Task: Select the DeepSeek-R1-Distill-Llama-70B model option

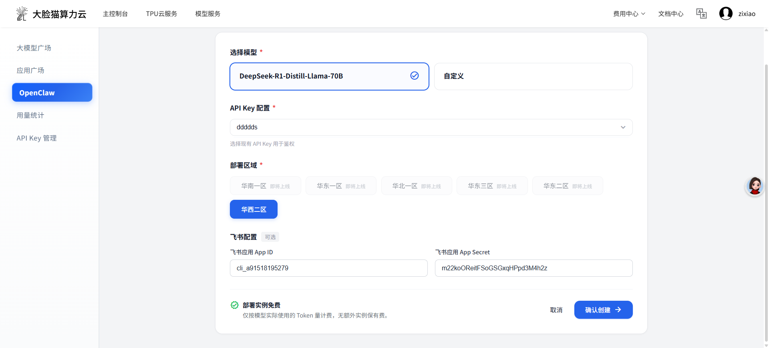Action: 320,76
